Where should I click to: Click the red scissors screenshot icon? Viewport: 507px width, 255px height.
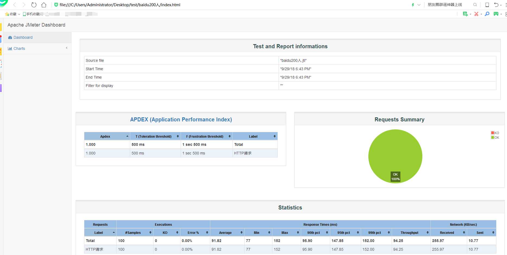coord(476,14)
